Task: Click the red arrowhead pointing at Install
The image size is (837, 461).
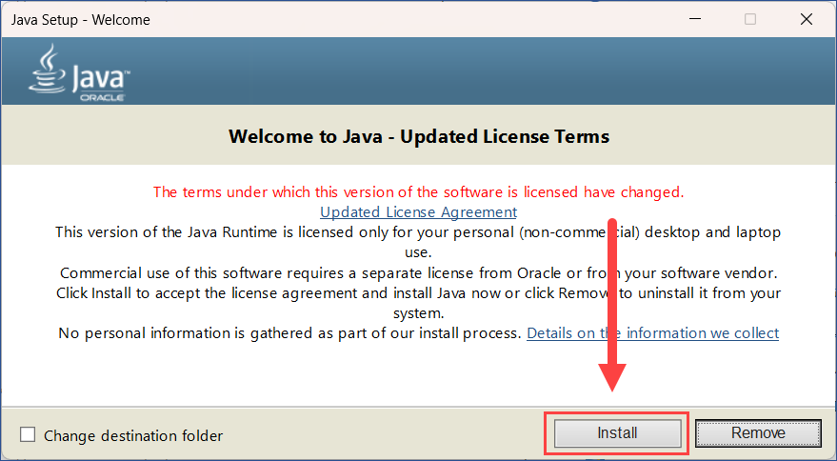Action: pyautogui.click(x=612, y=377)
